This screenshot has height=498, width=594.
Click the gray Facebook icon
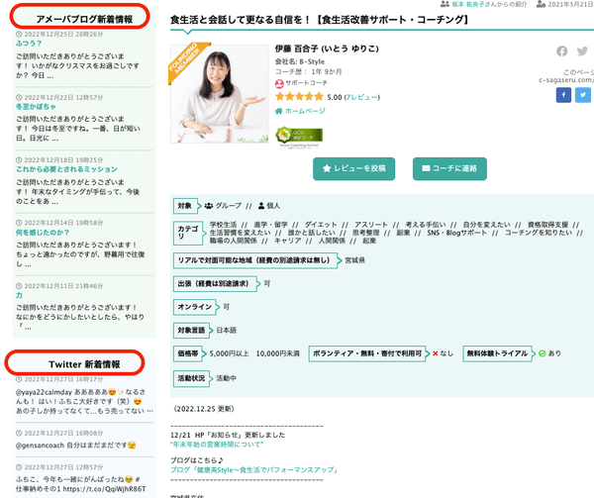[562, 51]
